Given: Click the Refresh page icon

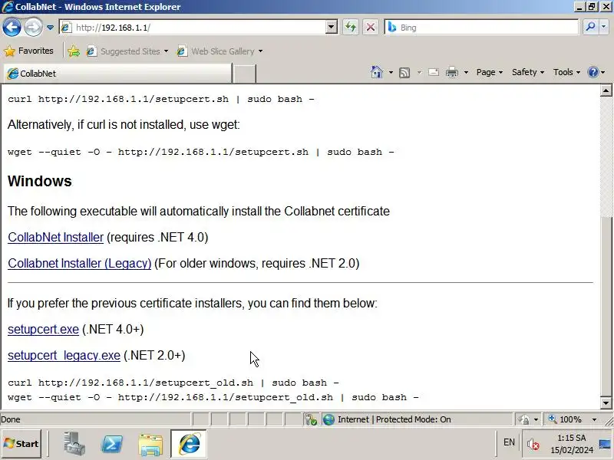Looking at the screenshot, I should 351,28.
